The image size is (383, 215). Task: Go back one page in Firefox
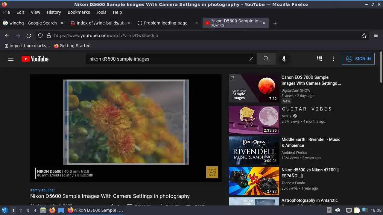[x=7, y=36]
